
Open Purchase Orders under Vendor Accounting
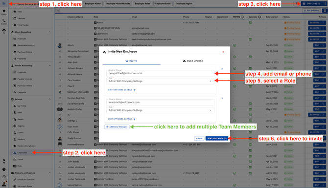coord(24,85)
